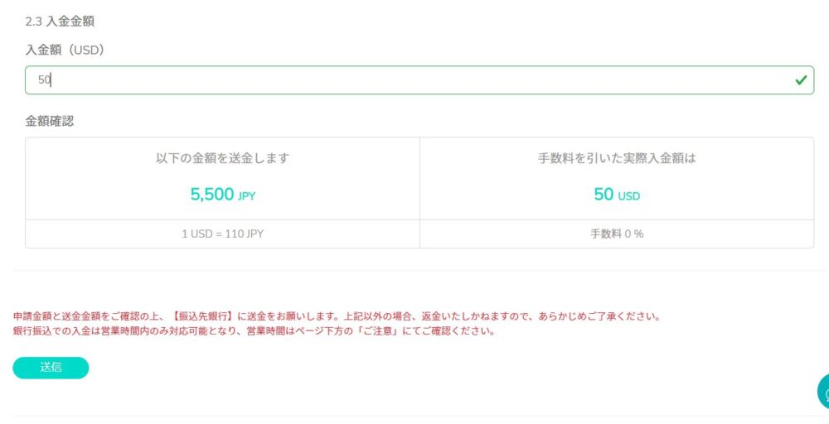Click the USD currency label beside 50
This screenshot has width=829, height=424.
[x=628, y=196]
